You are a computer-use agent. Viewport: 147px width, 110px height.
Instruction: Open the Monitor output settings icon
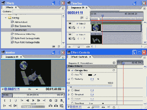62,100
